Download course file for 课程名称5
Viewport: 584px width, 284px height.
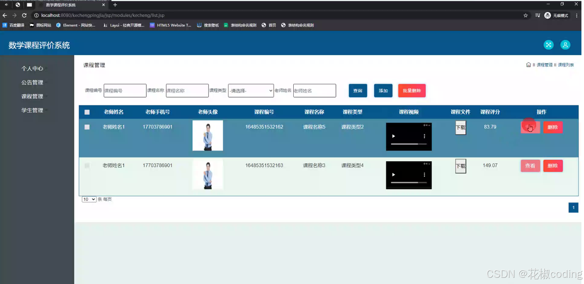click(460, 128)
